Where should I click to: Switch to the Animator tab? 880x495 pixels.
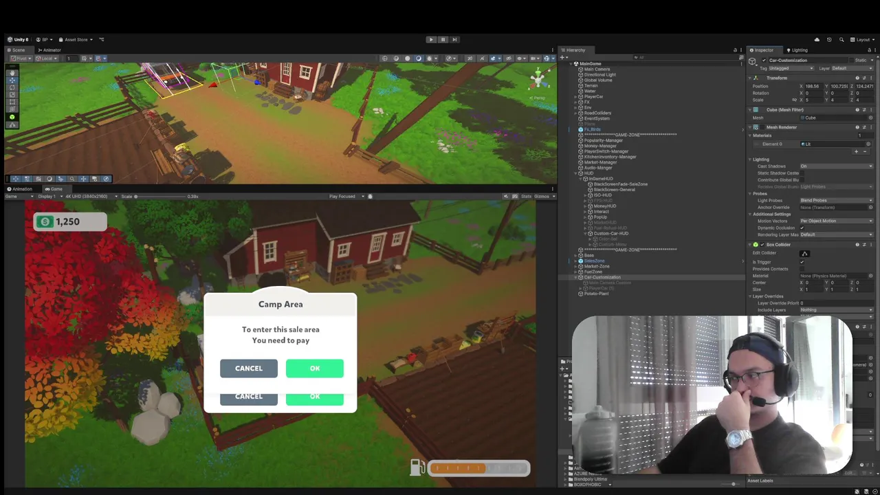tap(49, 50)
